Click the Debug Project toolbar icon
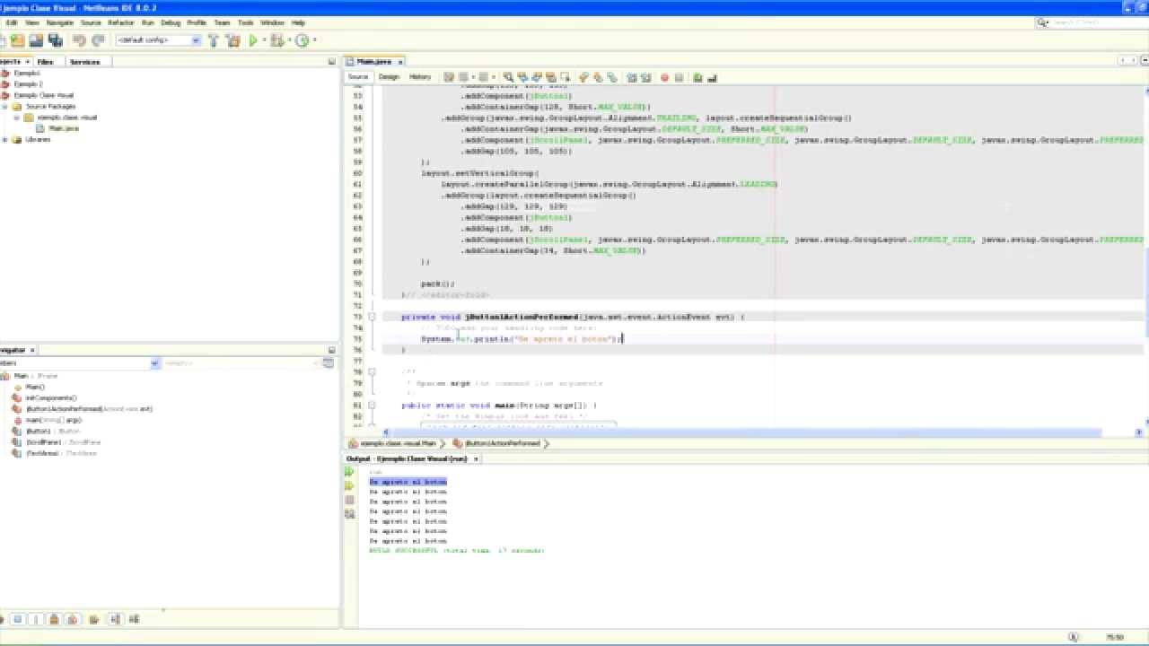Screen dimensions: 1149x646 click(276, 40)
